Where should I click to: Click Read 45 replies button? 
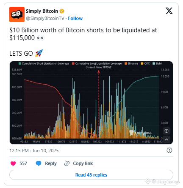(x=91, y=175)
